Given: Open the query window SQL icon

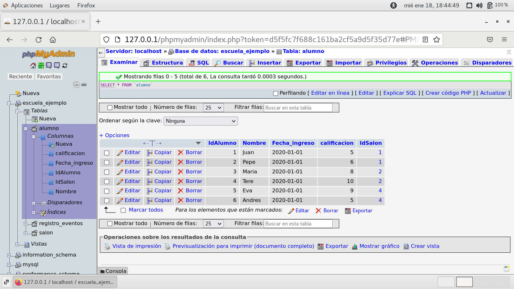Looking at the screenshot, I should pos(57,66).
